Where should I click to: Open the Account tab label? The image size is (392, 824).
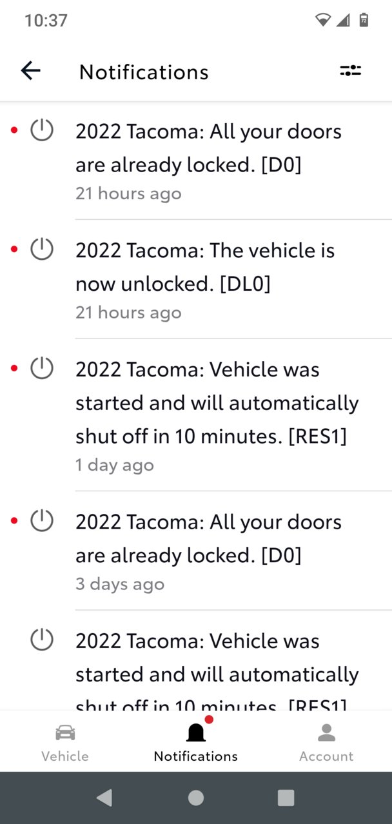pos(326,756)
